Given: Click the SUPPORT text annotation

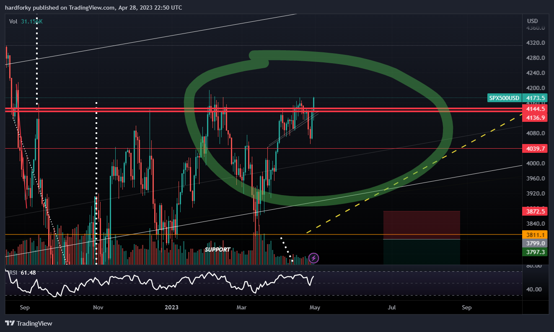Looking at the screenshot, I should pyautogui.click(x=217, y=250).
